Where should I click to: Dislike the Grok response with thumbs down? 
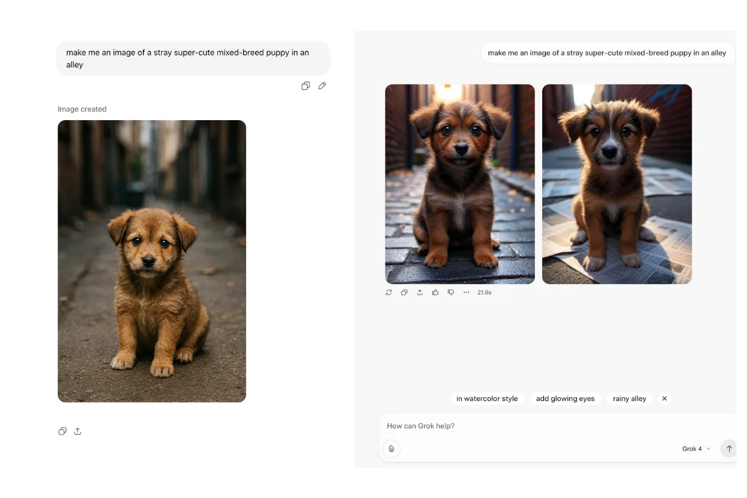[451, 292]
